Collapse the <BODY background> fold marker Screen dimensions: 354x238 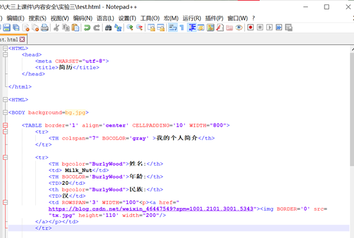[5, 113]
